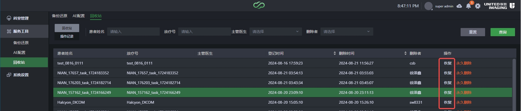The width and height of the screenshot is (521, 111).
Task: Toggle to 操作记录 view button
Action: click(67, 36)
